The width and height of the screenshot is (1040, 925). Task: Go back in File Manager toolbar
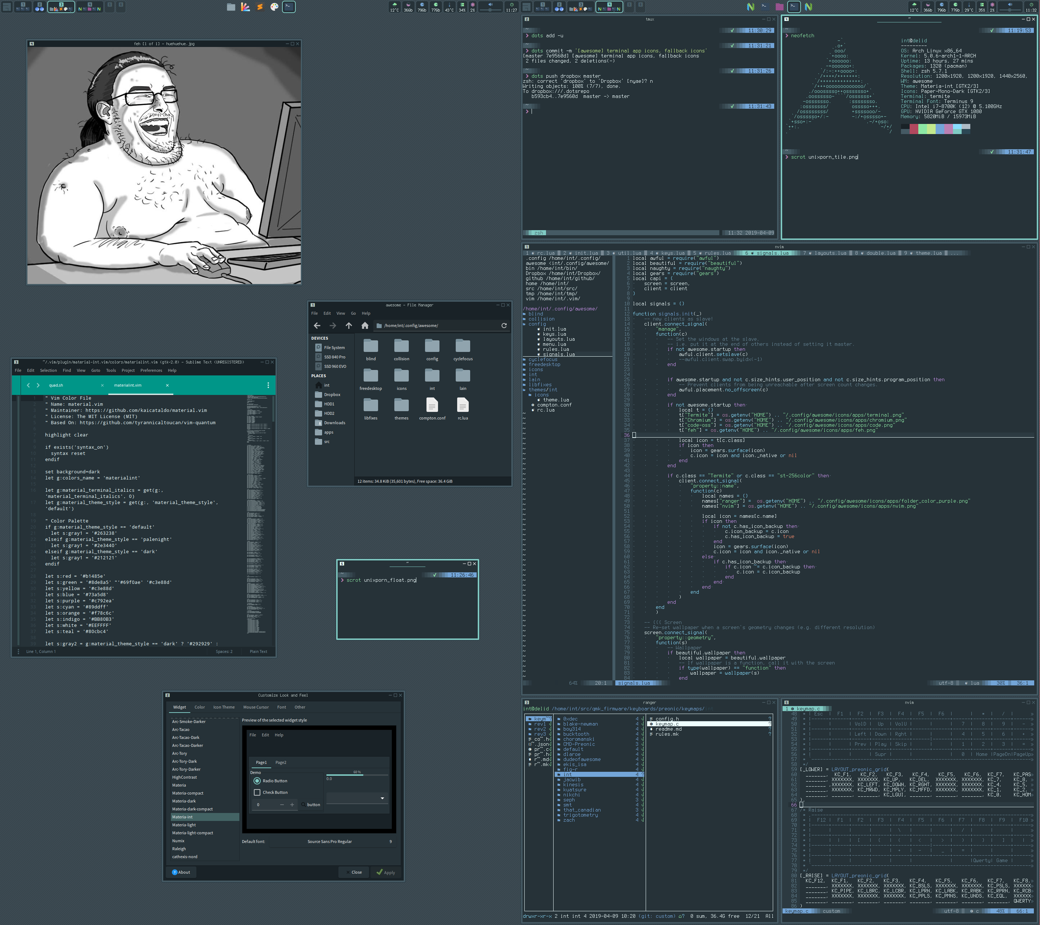(x=317, y=325)
